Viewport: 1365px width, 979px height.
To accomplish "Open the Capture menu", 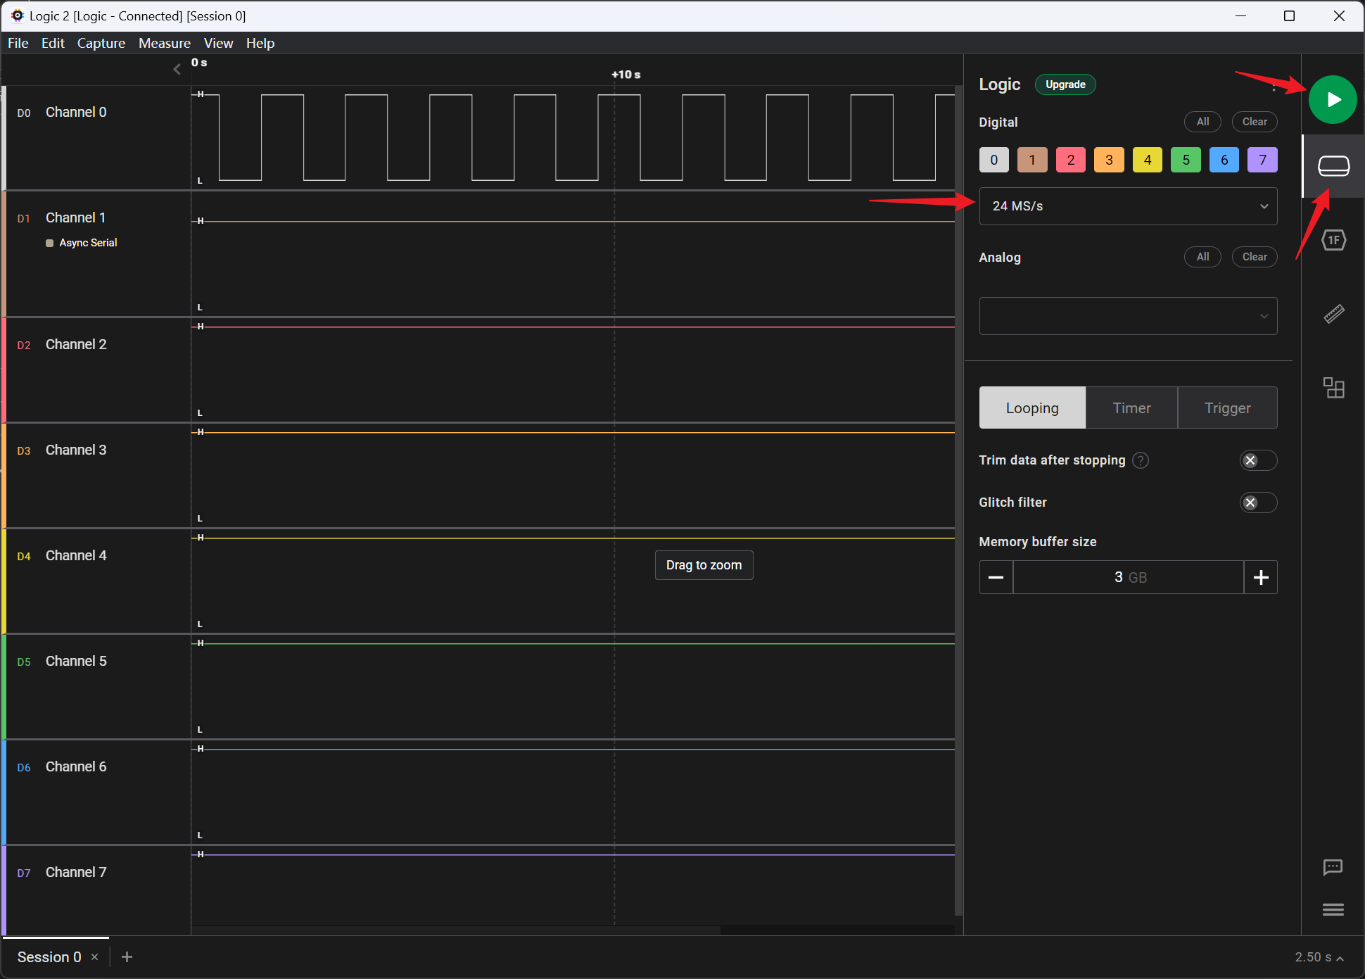I will (x=101, y=43).
